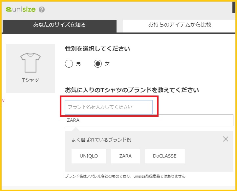This screenshot has height=191, width=237.
Task: Select the 男 gender radio button
Action: click(69, 64)
